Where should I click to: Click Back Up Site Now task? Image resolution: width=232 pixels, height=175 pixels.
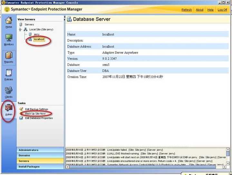click(x=35, y=114)
